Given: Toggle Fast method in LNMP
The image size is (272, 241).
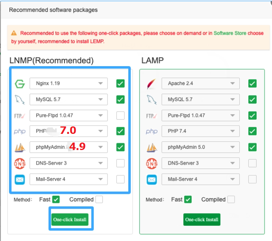Looking at the screenshot, I should 56,199.
